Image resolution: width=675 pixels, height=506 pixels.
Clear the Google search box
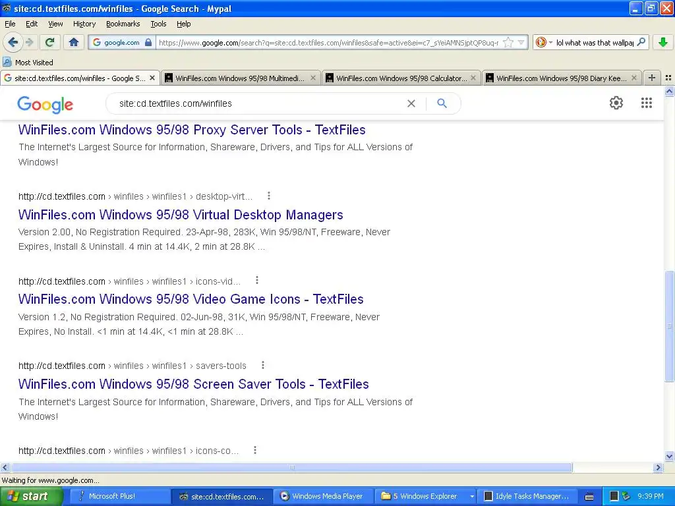411,103
